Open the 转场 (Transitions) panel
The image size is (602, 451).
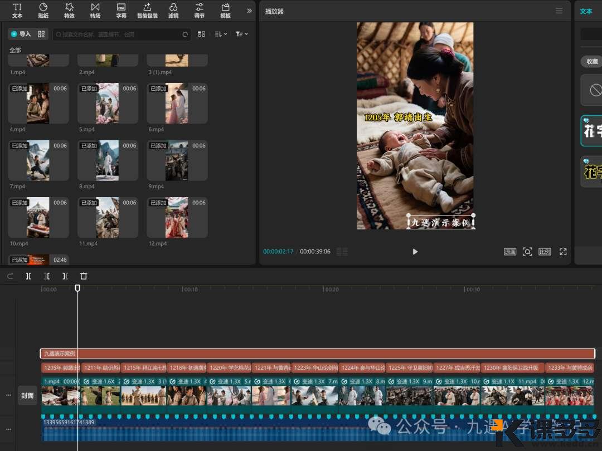coord(95,10)
